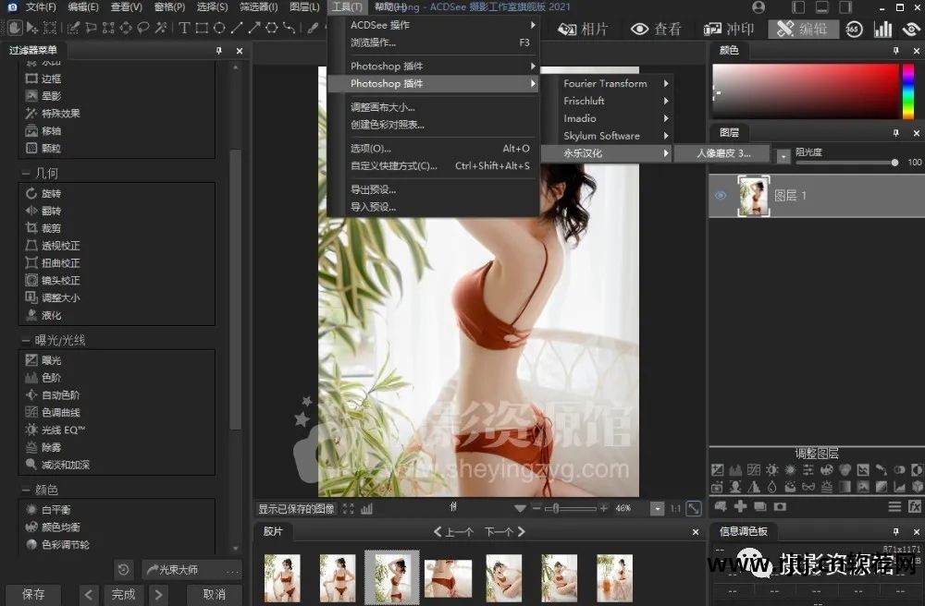Click the 阻光度 opacity slider
This screenshot has width=925, height=606.
(845, 163)
